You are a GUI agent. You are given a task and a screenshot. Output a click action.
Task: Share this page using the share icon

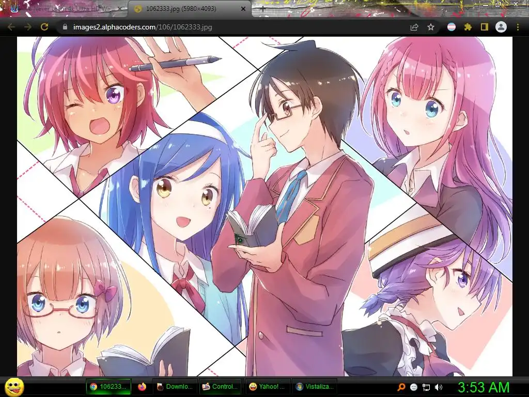click(x=414, y=27)
